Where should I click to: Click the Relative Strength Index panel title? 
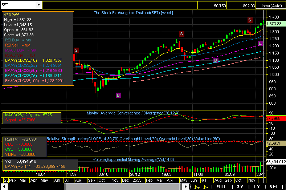click(x=133, y=139)
